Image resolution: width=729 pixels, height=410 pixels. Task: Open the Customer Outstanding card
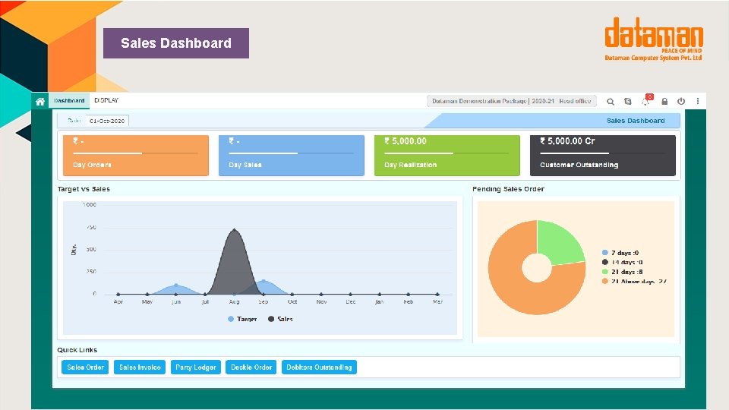[x=602, y=155]
